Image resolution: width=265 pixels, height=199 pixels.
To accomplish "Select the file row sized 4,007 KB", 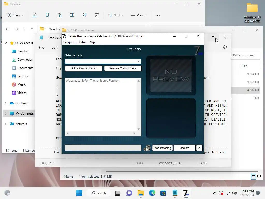I will [x=245, y=90].
